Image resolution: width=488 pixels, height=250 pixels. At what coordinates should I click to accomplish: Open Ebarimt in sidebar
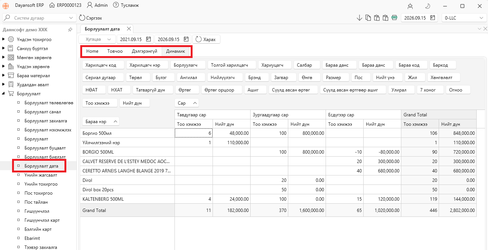click(32, 238)
